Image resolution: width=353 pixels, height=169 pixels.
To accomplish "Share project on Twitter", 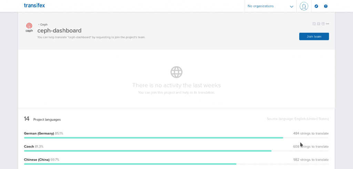I will 314,24.
